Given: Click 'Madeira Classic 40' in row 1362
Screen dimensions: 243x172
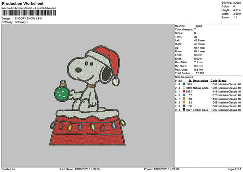Looking at the screenshot, I should [x=230, y=106].
